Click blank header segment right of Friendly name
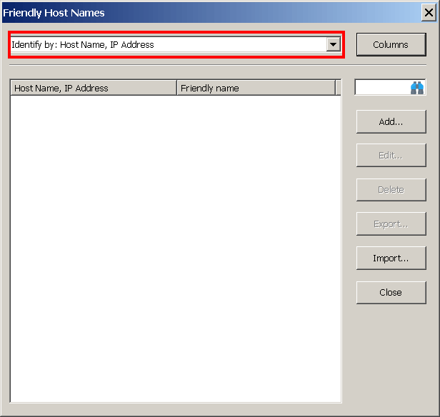440x417 pixels. click(x=339, y=88)
